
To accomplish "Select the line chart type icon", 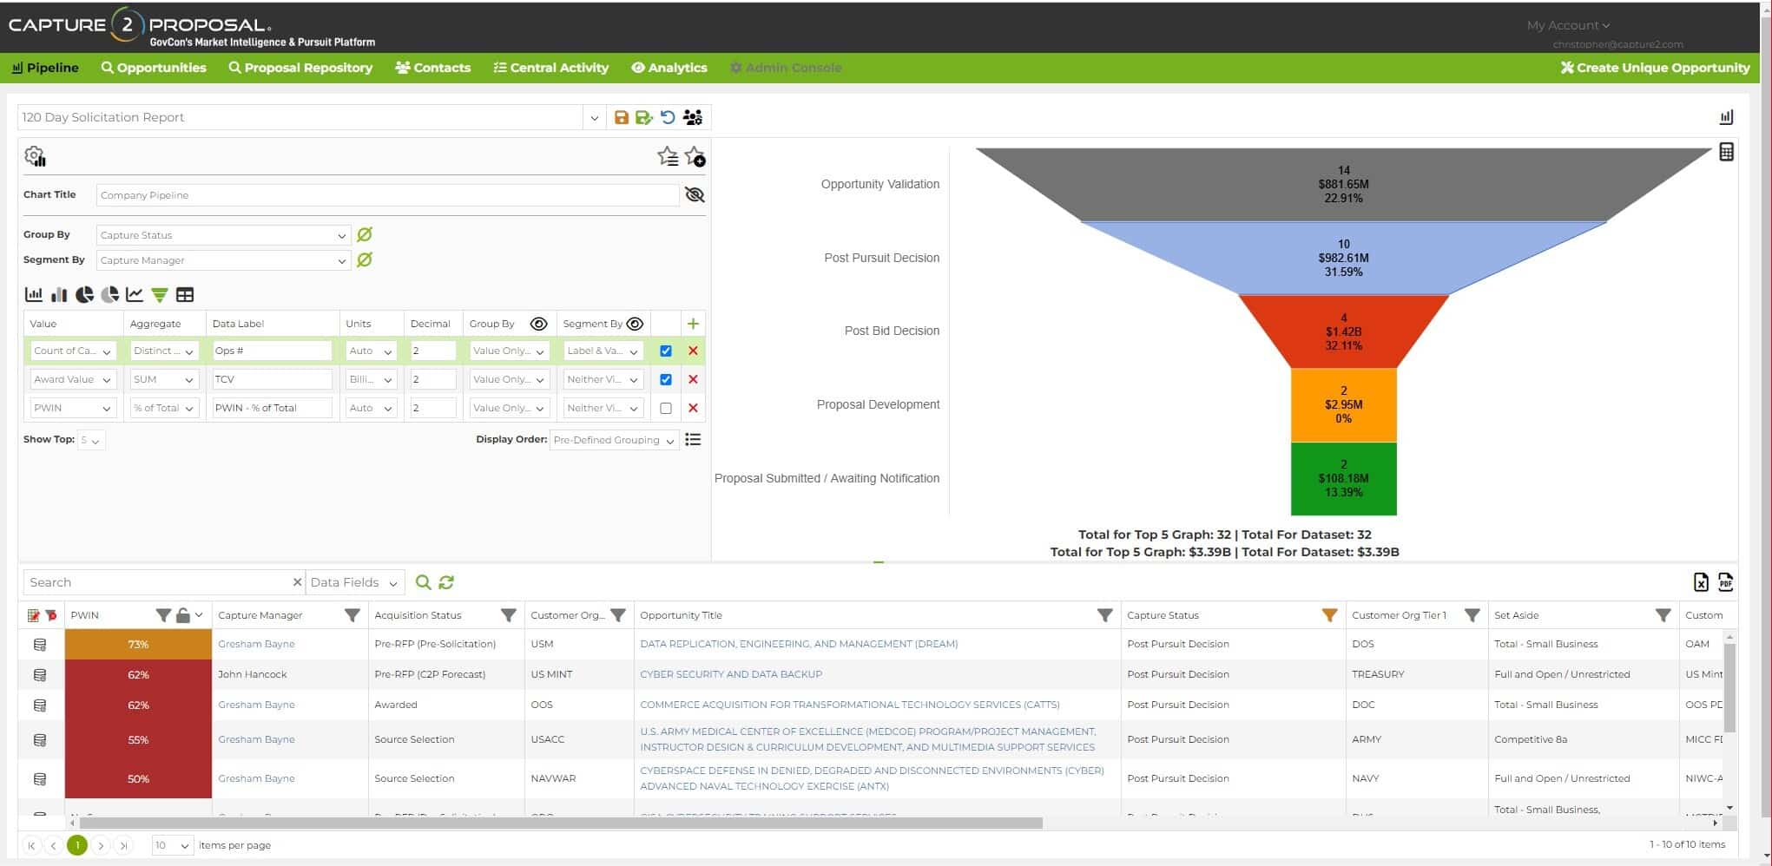I will [x=135, y=295].
